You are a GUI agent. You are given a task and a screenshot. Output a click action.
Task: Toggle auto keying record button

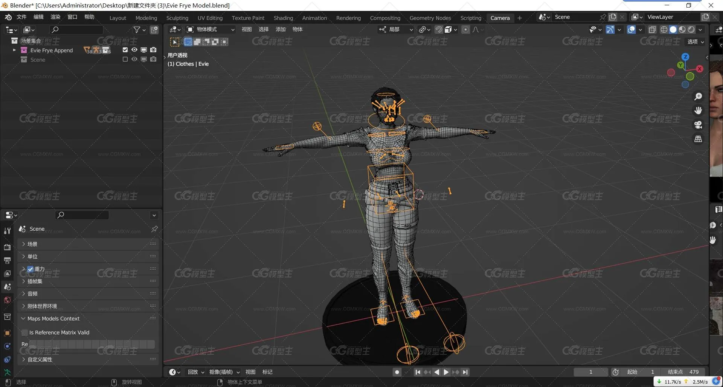(x=397, y=372)
